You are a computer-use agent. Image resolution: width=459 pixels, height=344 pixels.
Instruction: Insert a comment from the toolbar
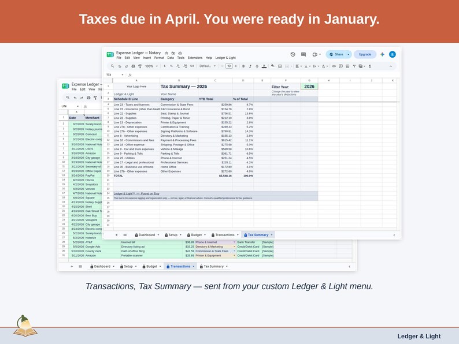(340, 66)
